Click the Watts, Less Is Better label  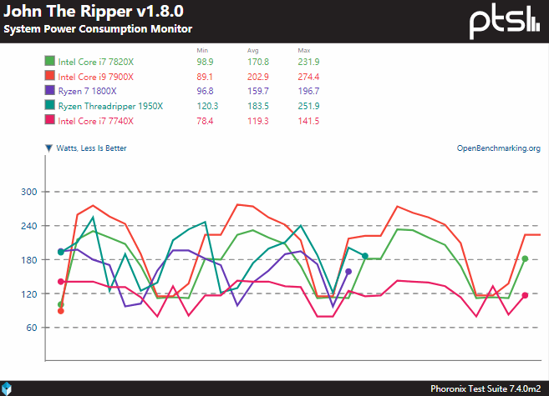click(91, 148)
